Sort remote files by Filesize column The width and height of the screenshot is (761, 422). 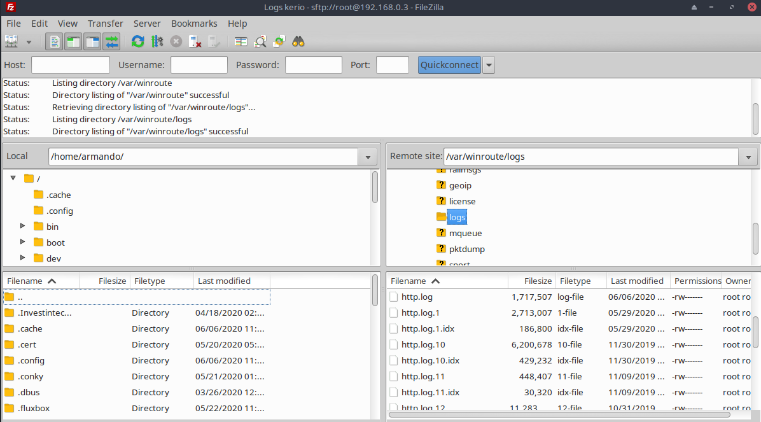[x=532, y=281]
